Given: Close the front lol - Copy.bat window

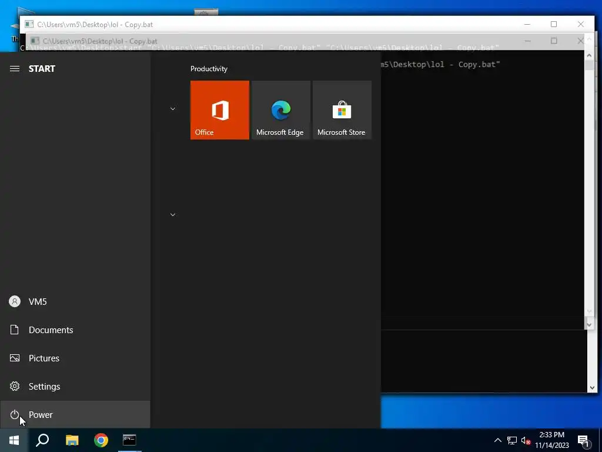Looking at the screenshot, I should pyautogui.click(x=580, y=24).
